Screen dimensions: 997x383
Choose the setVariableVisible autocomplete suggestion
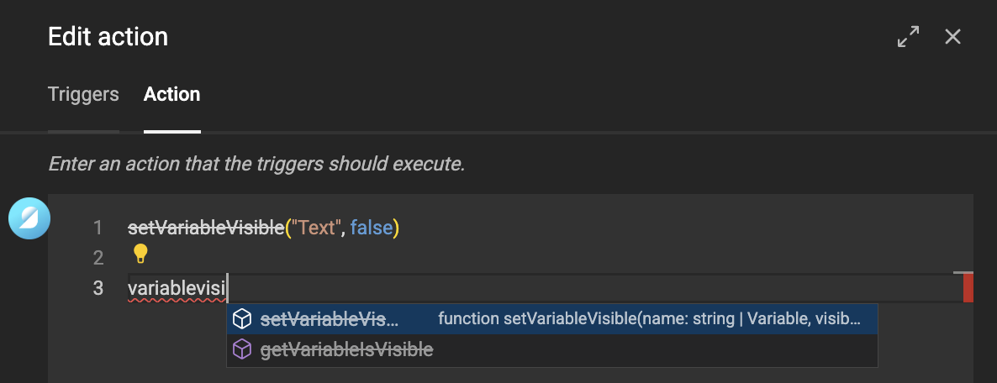pyautogui.click(x=330, y=319)
